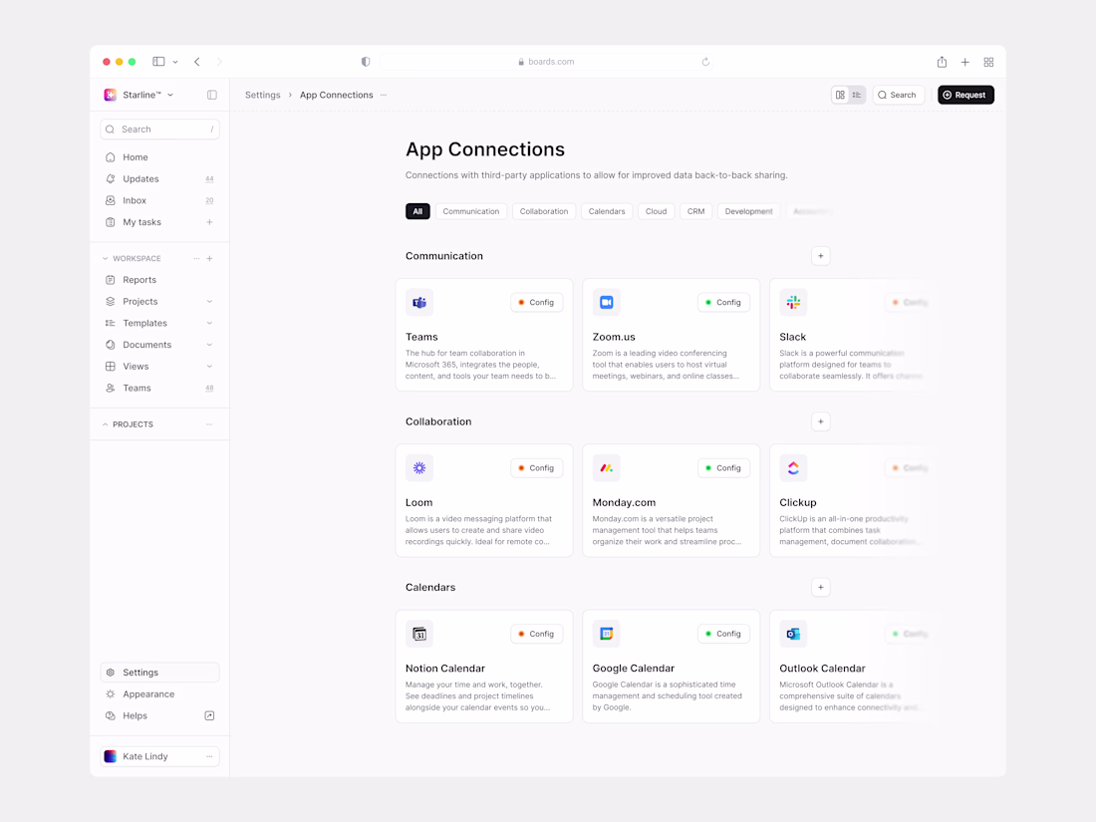This screenshot has height=822, width=1096.
Task: Open the Microsoft Teams app icon
Action: [419, 303]
